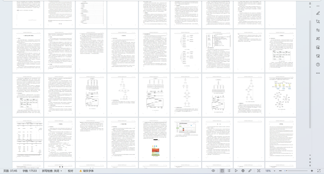Go to previous page double-up arrow
This screenshot has width=324, height=174.
(x=310, y=159)
